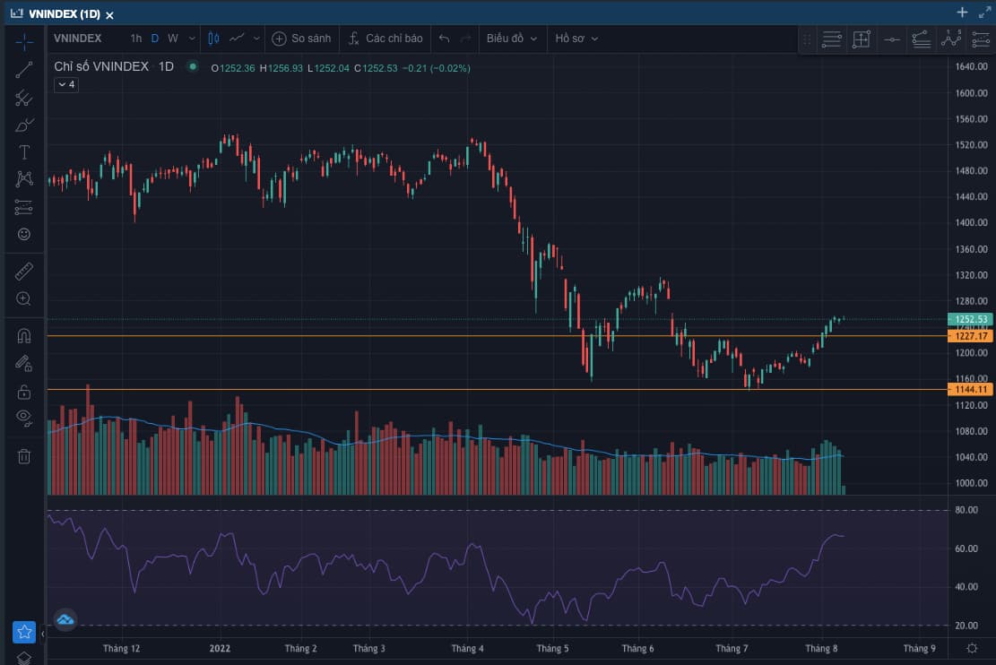Image resolution: width=996 pixels, height=665 pixels.
Task: Select the 1227.17 horizontal line label
Action: [970, 336]
